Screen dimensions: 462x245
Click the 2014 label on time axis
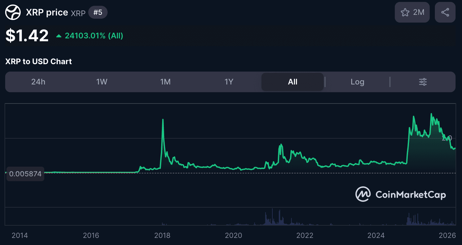20,235
